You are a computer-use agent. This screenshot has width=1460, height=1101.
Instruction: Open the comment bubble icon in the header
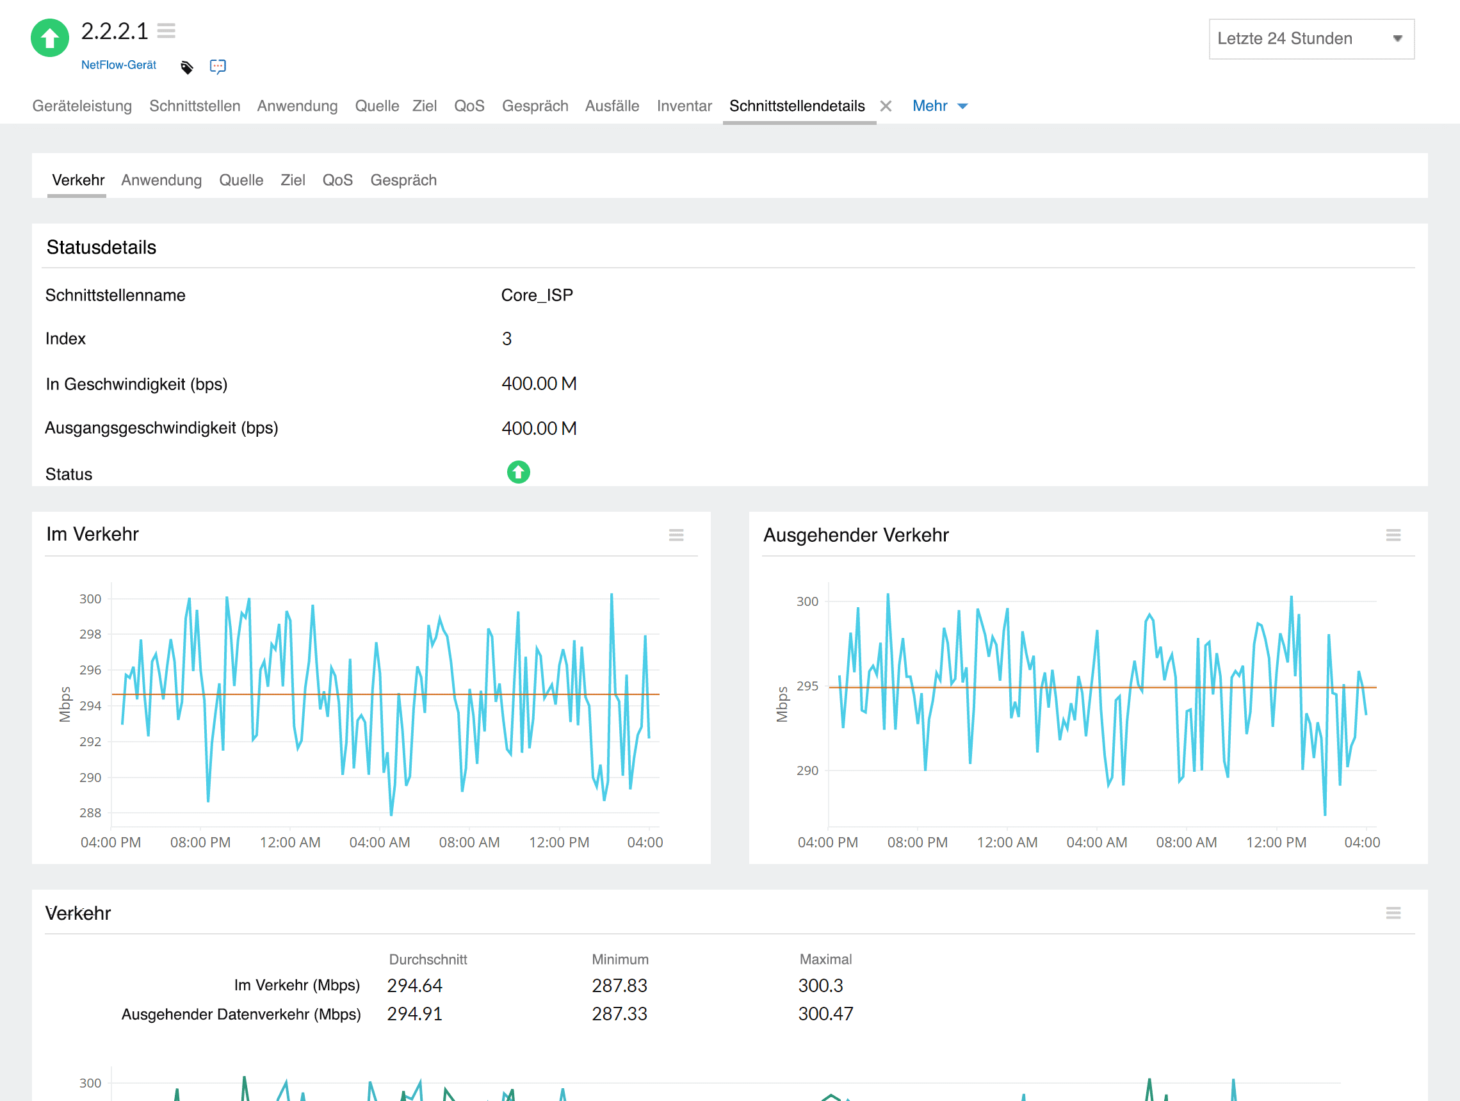click(218, 65)
